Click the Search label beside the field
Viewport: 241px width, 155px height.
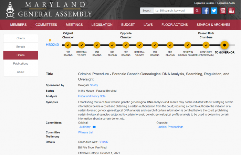coord(147,11)
